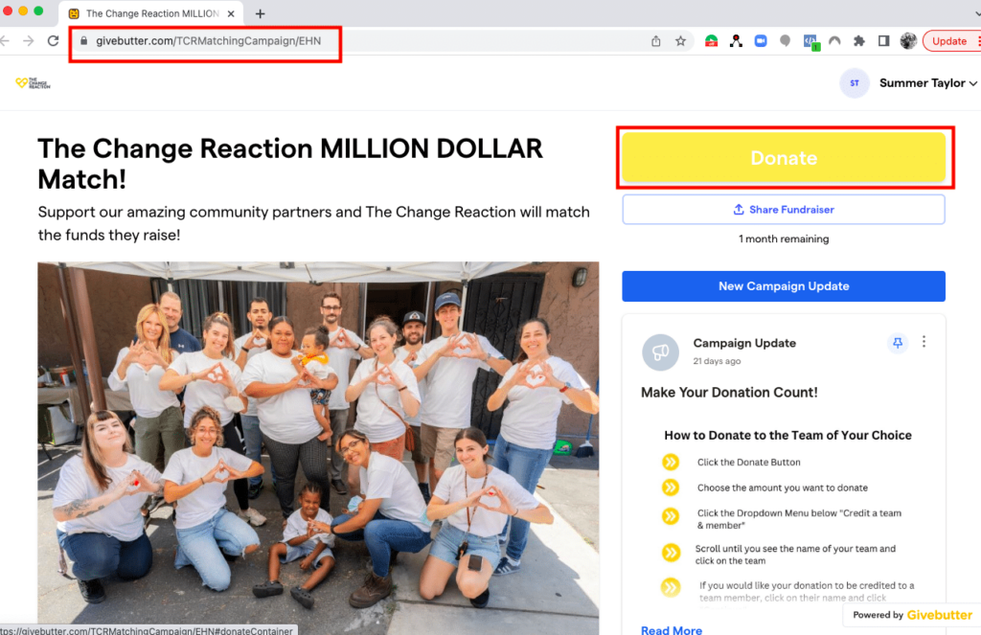Viewport: 981px width, 635px height.
Task: Open the blue Zoom extension icon
Action: point(761,41)
